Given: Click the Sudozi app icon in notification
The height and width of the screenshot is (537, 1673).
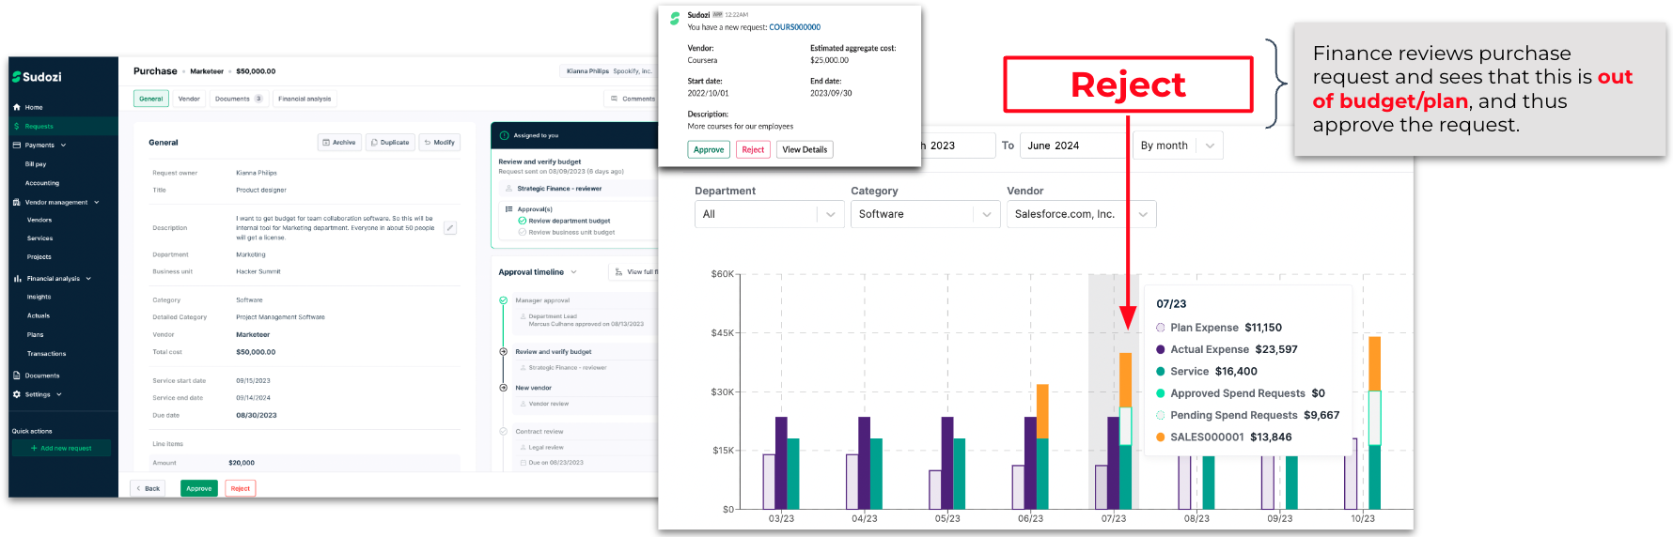Looking at the screenshot, I should [675, 18].
